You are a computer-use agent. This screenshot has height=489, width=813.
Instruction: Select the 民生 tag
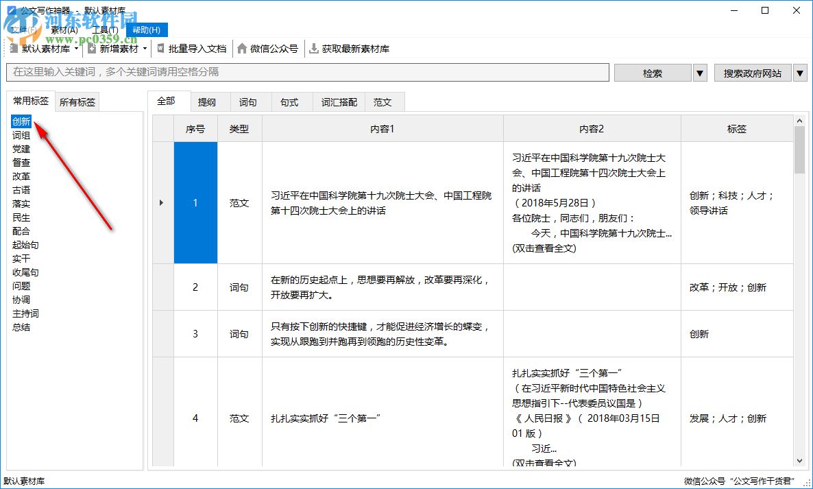(x=21, y=217)
